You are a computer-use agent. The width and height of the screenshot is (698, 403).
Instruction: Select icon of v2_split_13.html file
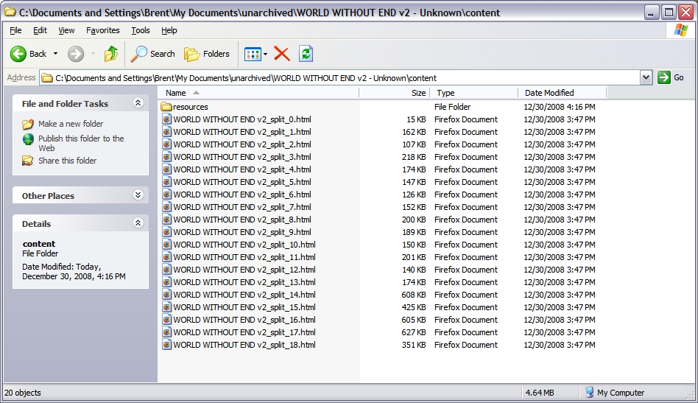tap(167, 282)
